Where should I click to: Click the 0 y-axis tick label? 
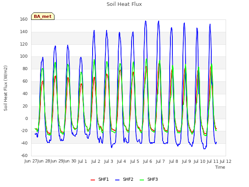(26, 118)
